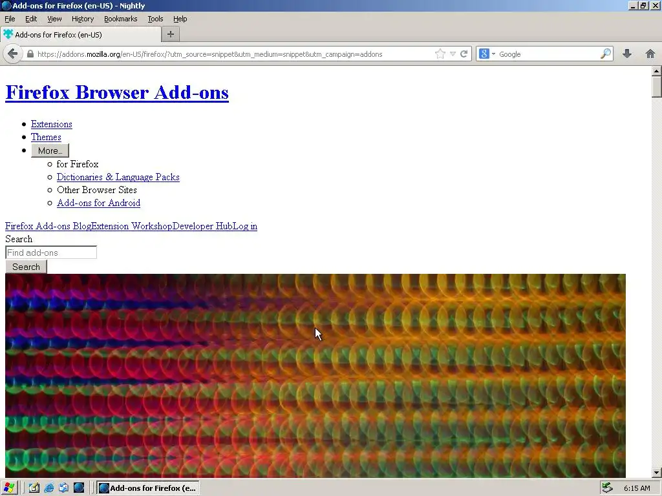Bookmark this page with the star icon
Image resolution: width=662 pixels, height=496 pixels.
pyautogui.click(x=440, y=54)
